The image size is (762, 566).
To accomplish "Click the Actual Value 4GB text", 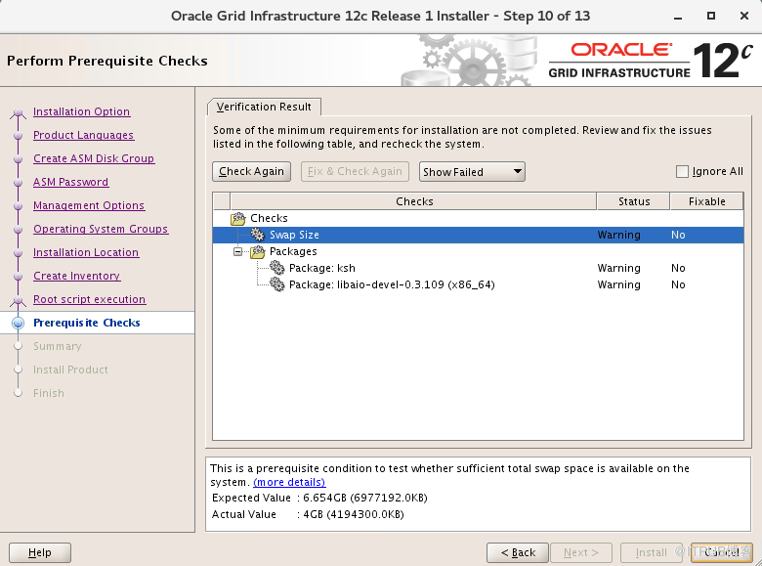I will click(354, 514).
